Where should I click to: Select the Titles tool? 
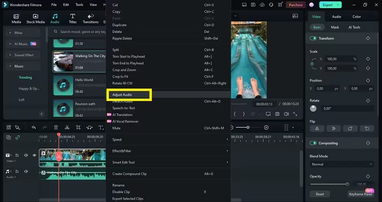(x=73, y=19)
